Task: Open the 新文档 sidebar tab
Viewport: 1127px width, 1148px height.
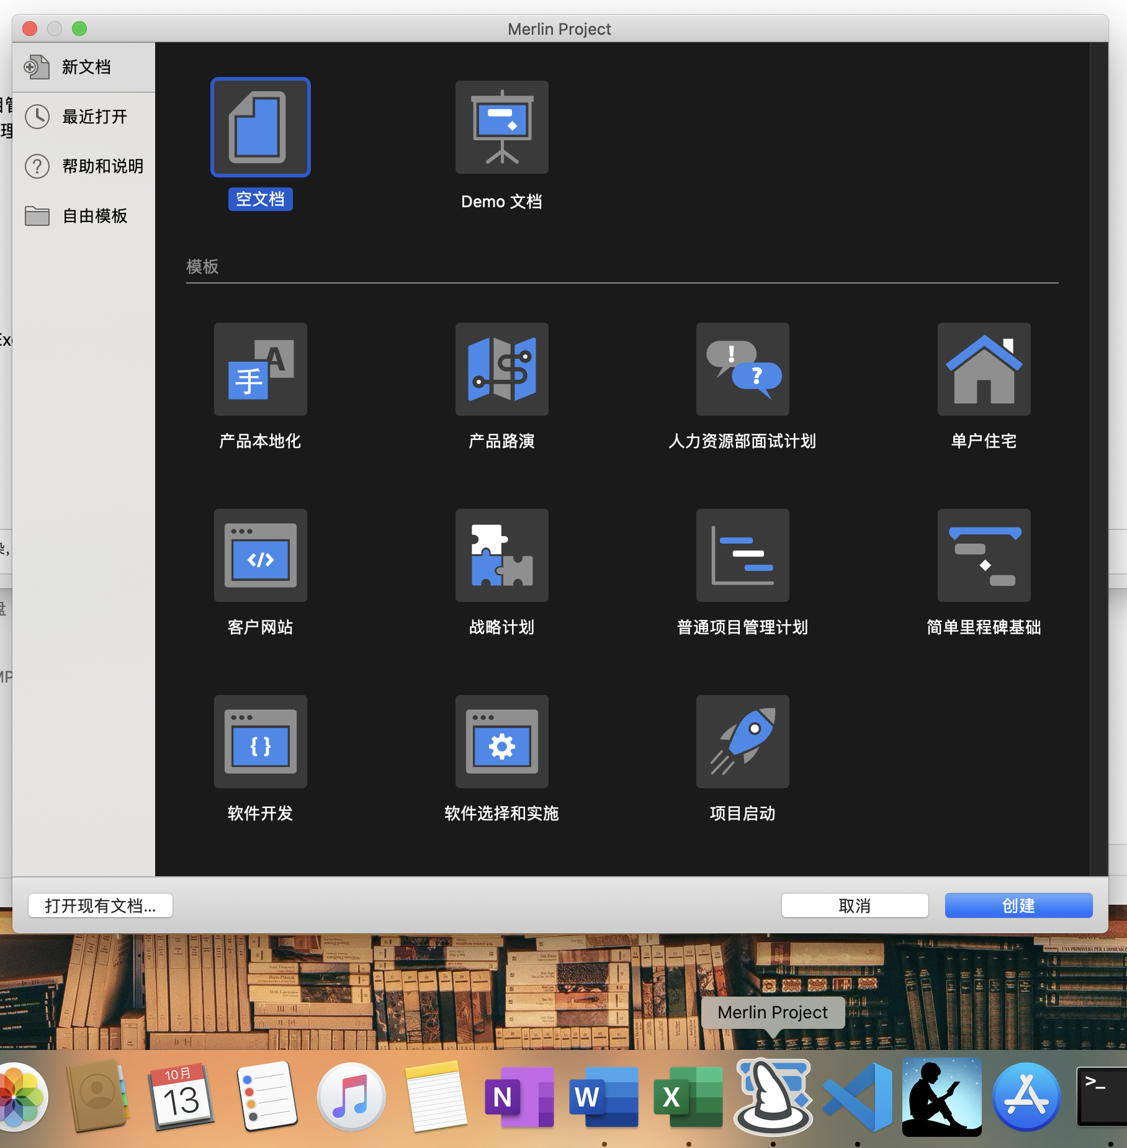Action: (84, 67)
